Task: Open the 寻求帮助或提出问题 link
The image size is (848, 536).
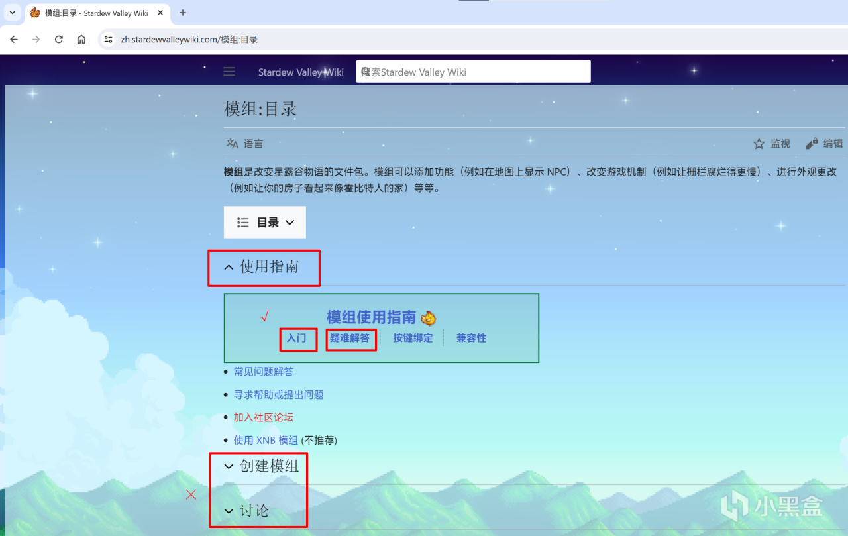Action: coord(279,394)
